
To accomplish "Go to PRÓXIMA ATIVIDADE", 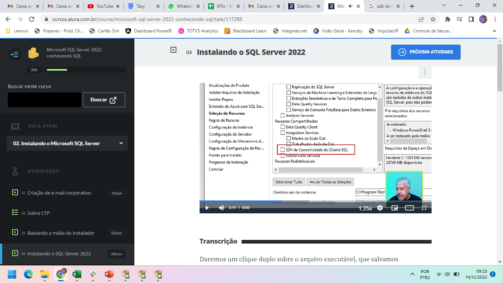I will [x=426, y=52].
